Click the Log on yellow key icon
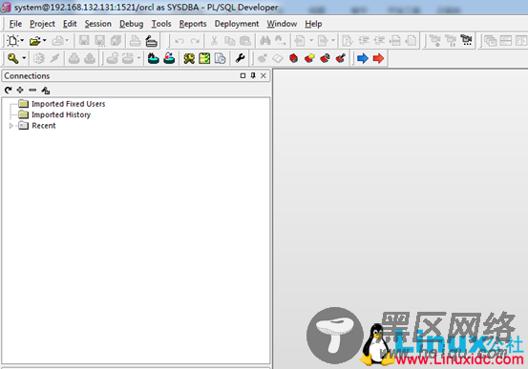The width and height of the screenshot is (528, 369). click(x=12, y=58)
